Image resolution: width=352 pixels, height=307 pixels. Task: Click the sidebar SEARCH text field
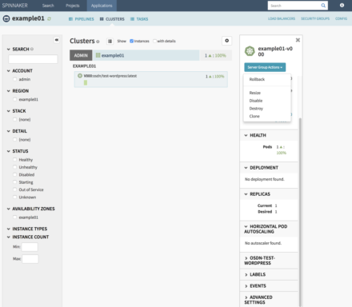[33, 59]
